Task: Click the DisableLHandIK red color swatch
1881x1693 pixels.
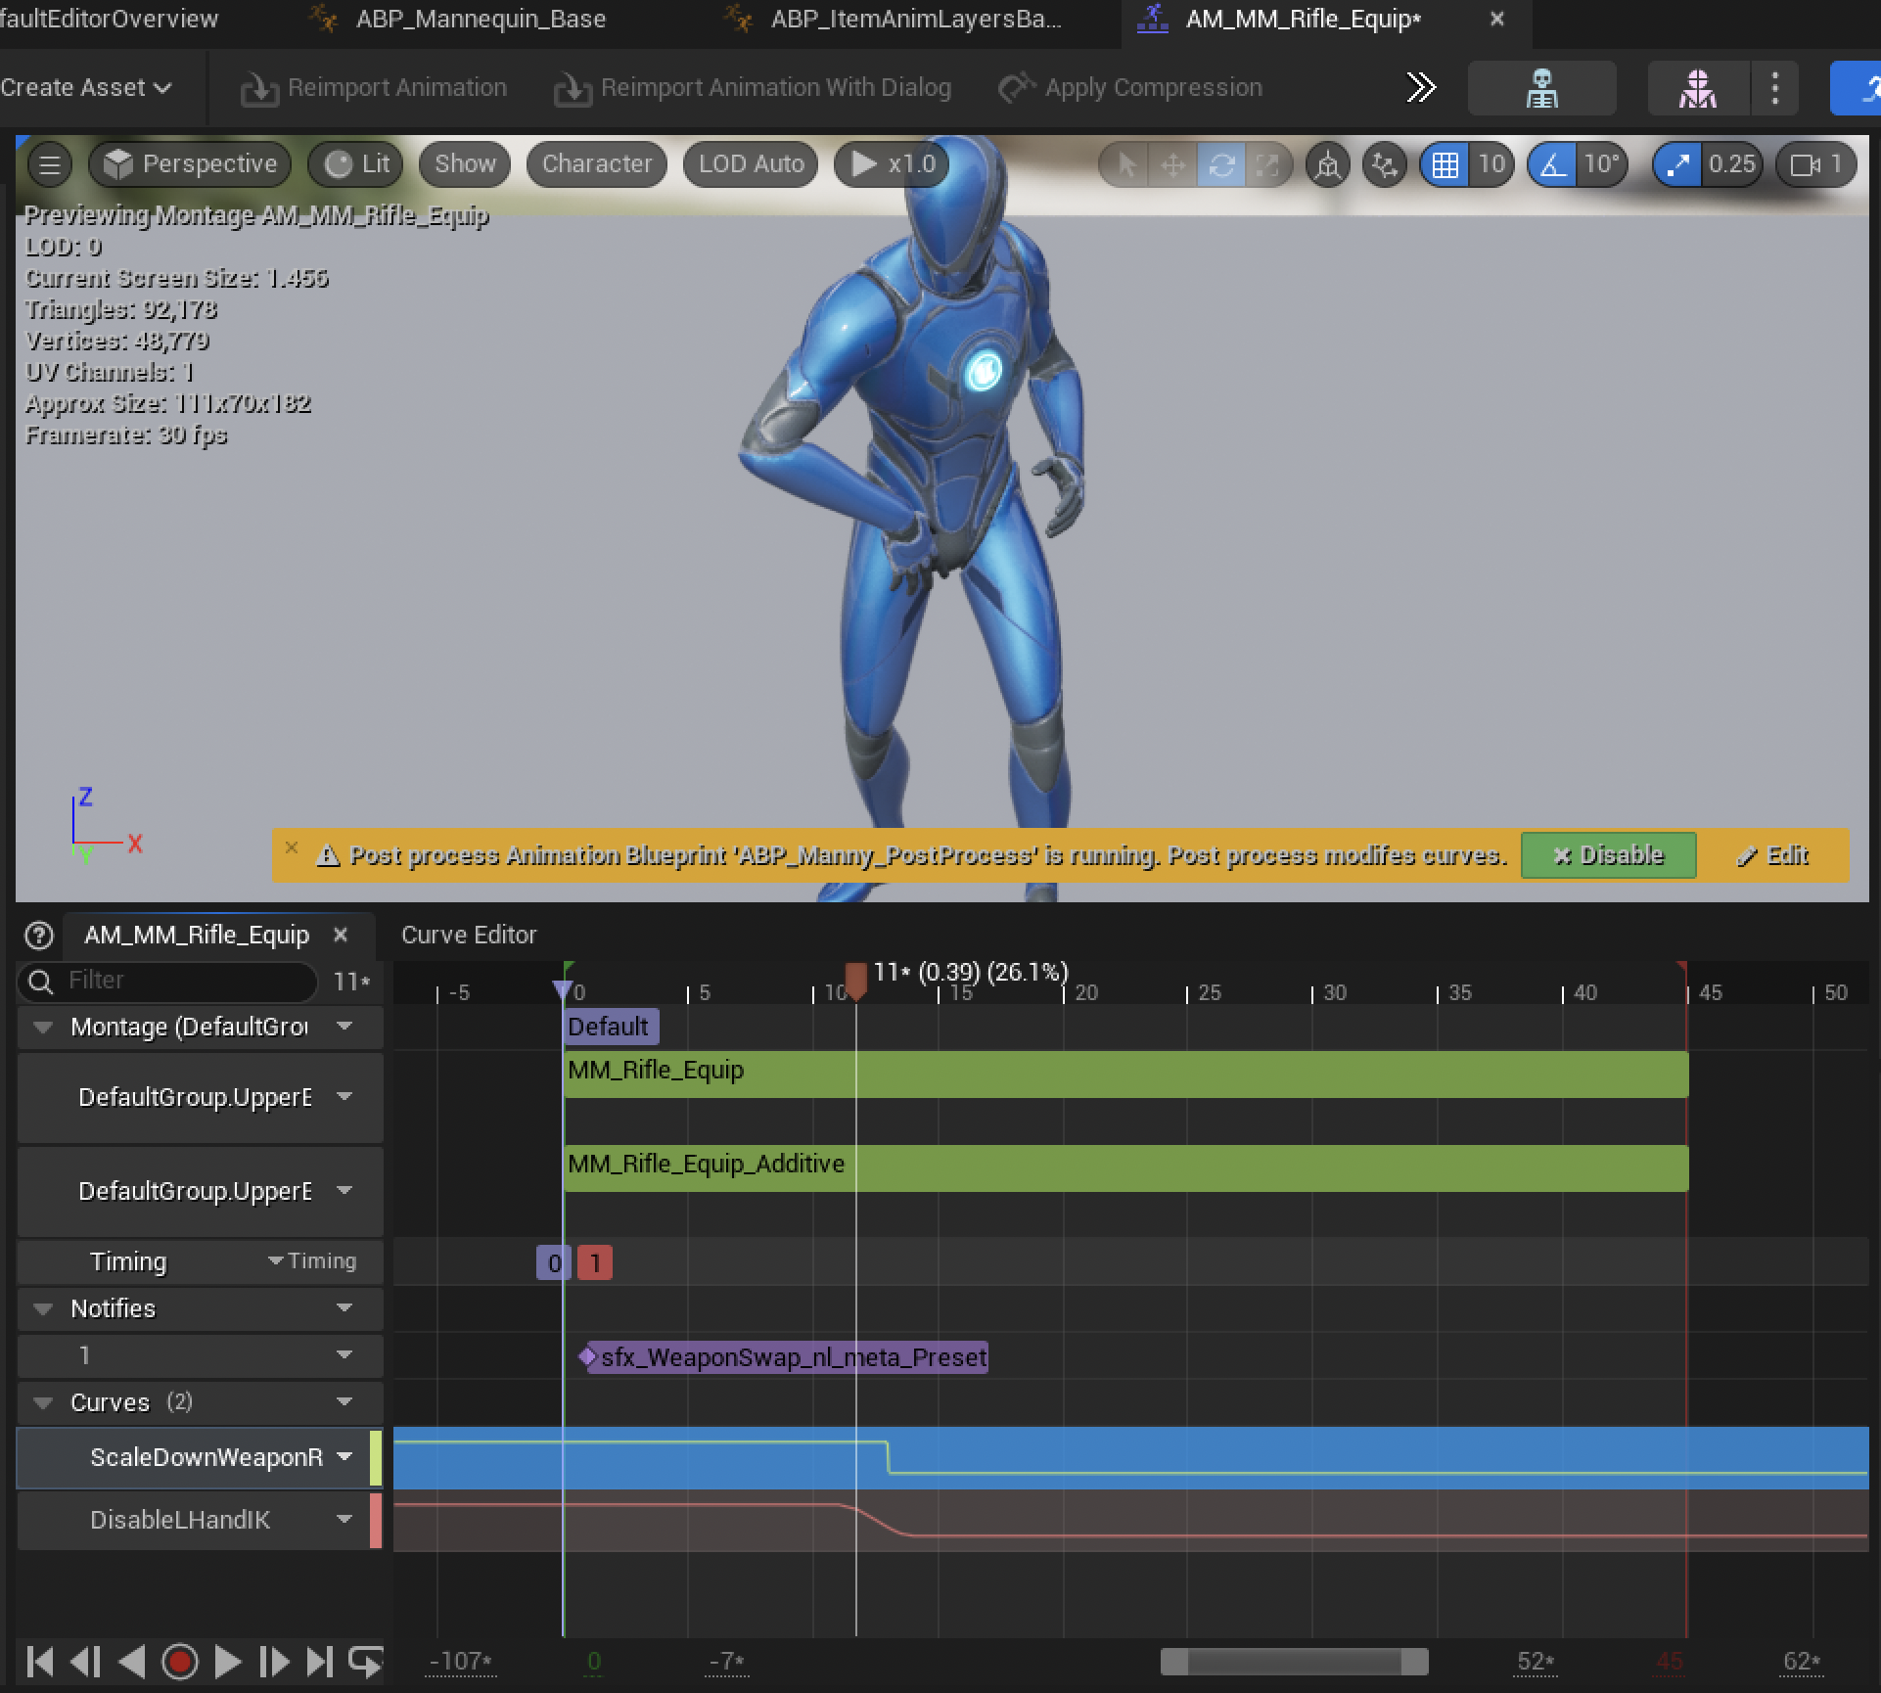Action: pos(376,1520)
